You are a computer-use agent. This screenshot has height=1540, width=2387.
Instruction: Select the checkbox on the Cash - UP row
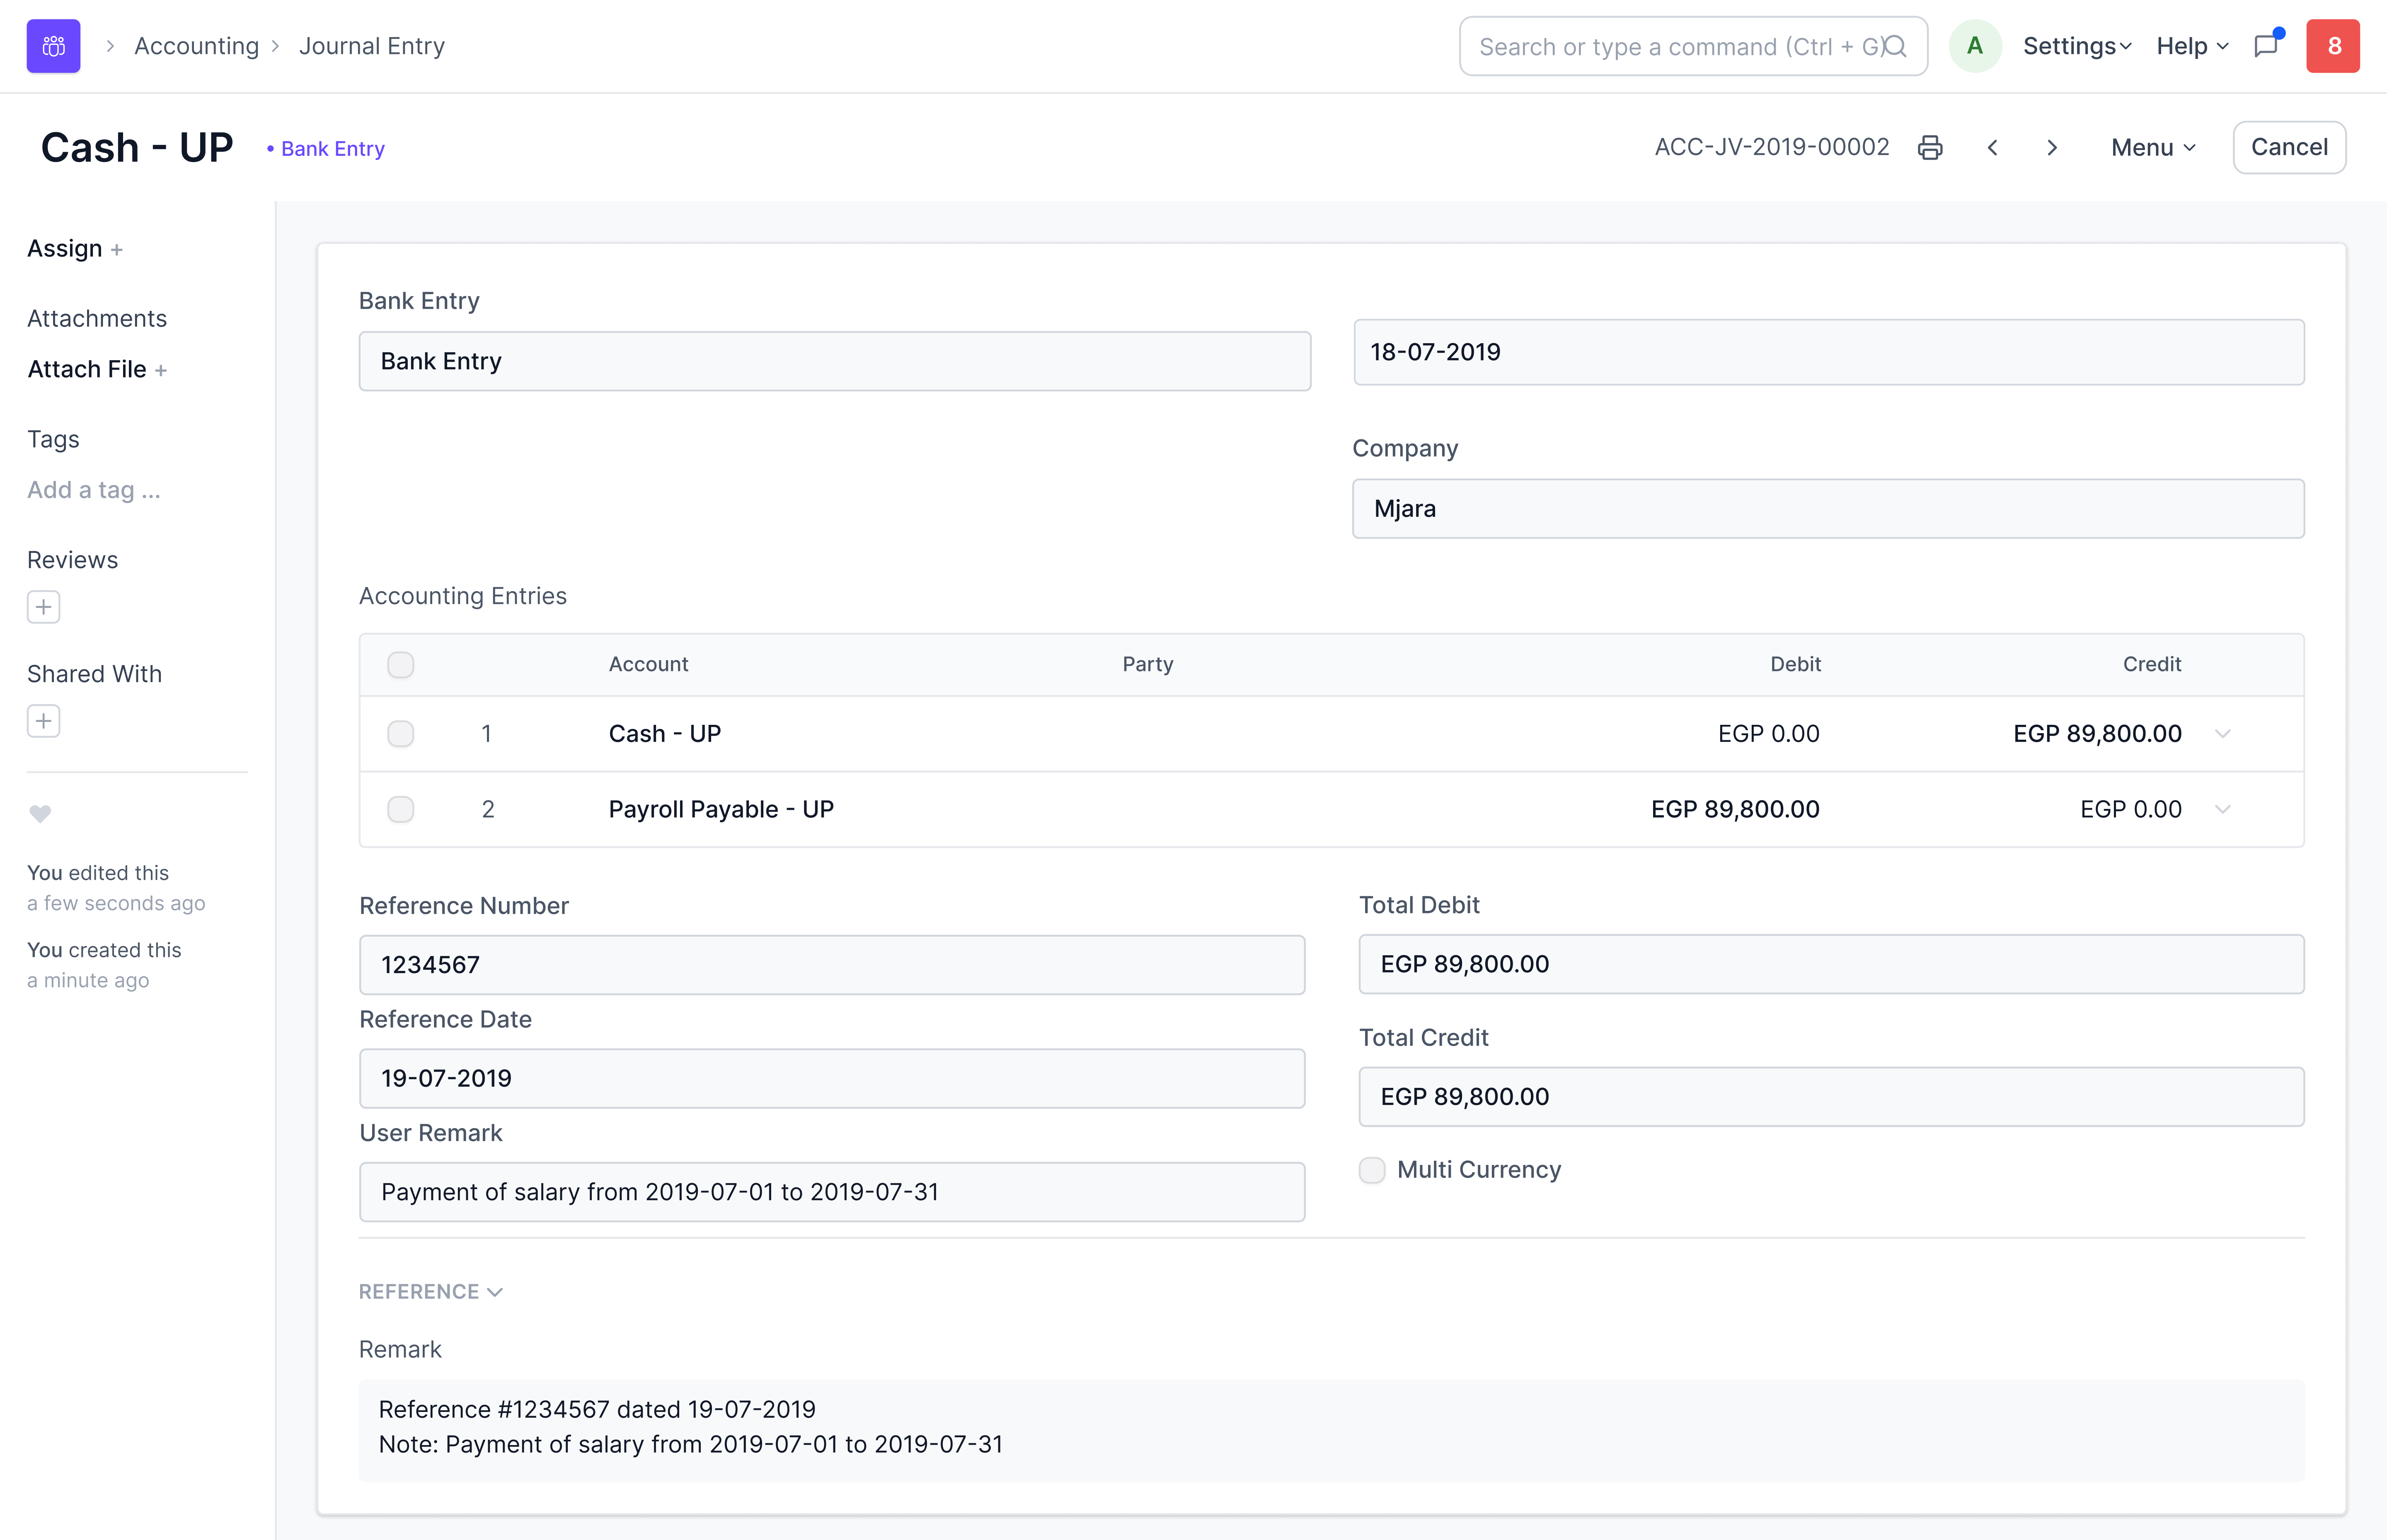coord(401,733)
